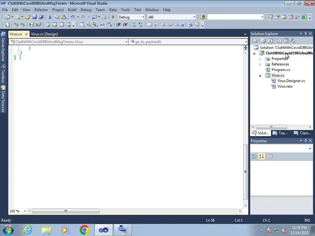Image resolution: width=315 pixels, height=236 pixels.
Task: Click Show All Files in Solution Explorer
Action: tap(264, 41)
